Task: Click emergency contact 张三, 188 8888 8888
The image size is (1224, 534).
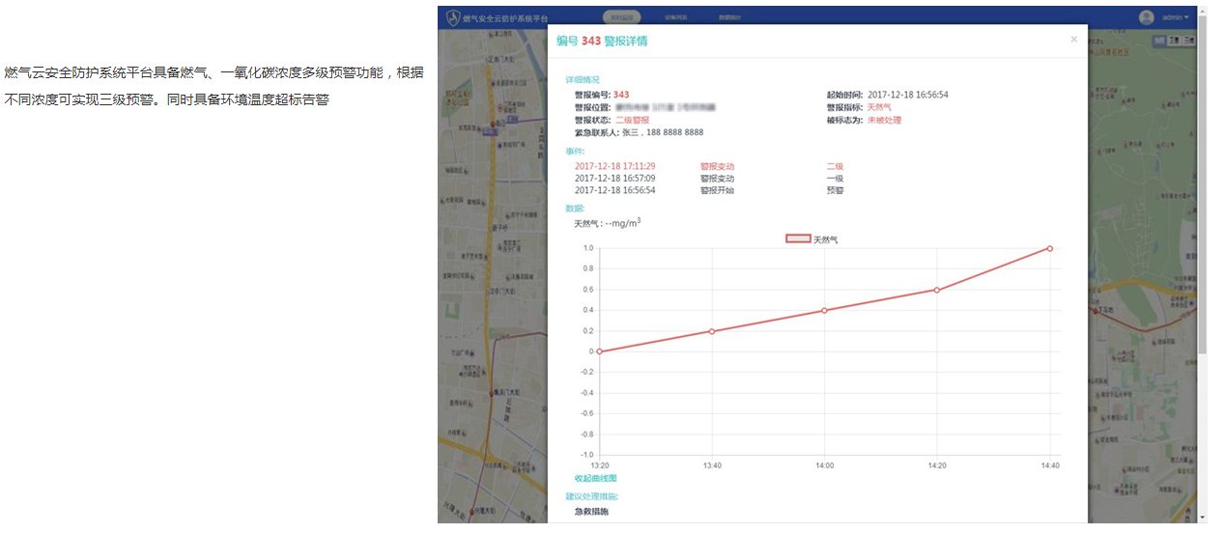Action: pos(663,132)
